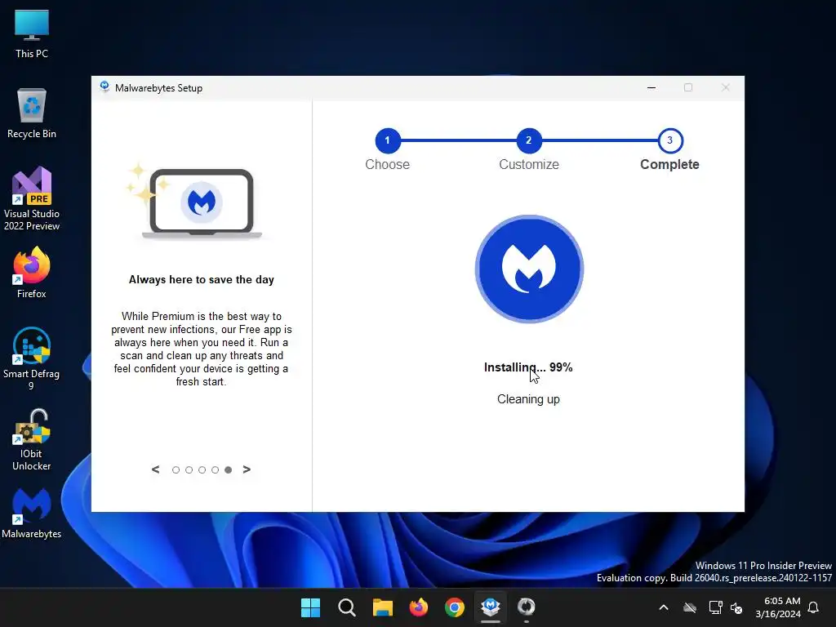
Task: Open This PC desktop icon
Action: coord(32,34)
